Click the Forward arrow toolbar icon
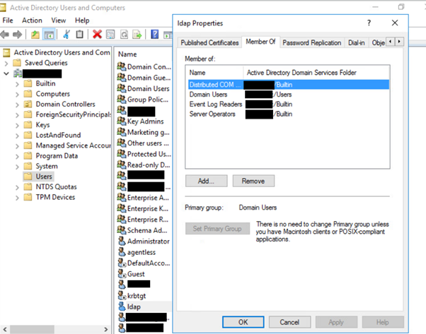426x334 pixels. click(x=17, y=35)
